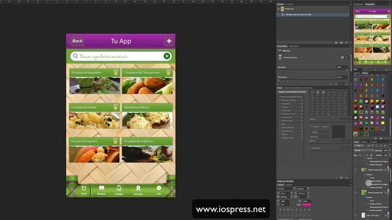Click underline style in Character panel
The image size is (392, 220).
point(305,210)
